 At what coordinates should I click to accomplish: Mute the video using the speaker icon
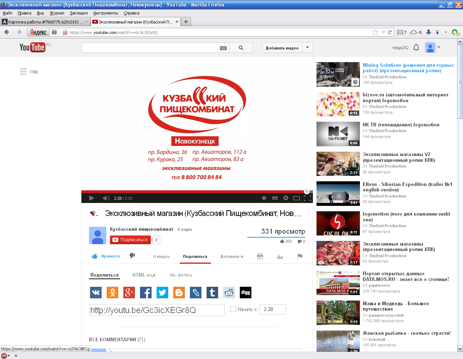pos(106,198)
